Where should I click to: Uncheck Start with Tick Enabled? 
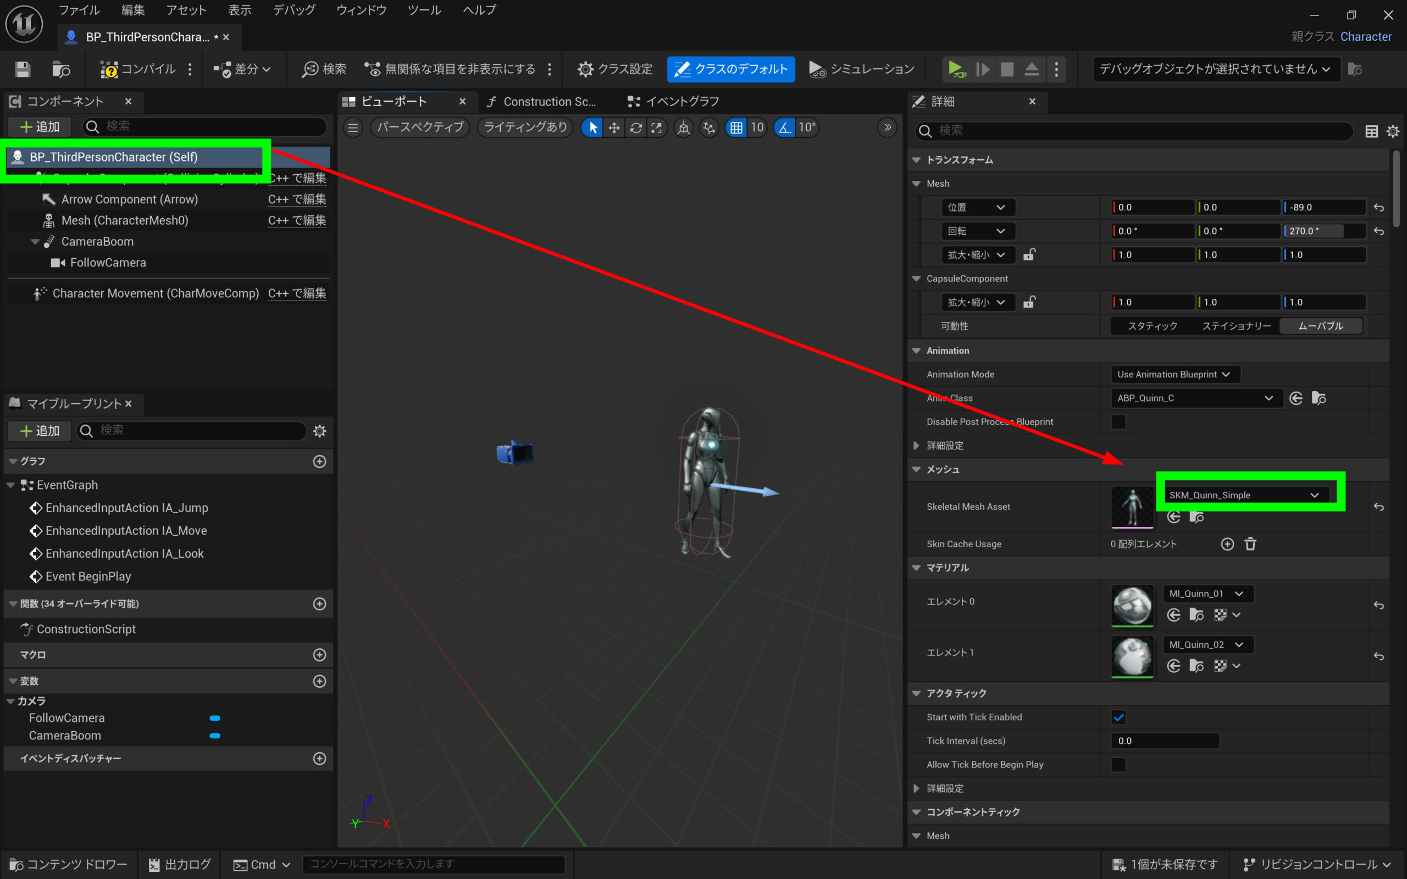pos(1118,717)
